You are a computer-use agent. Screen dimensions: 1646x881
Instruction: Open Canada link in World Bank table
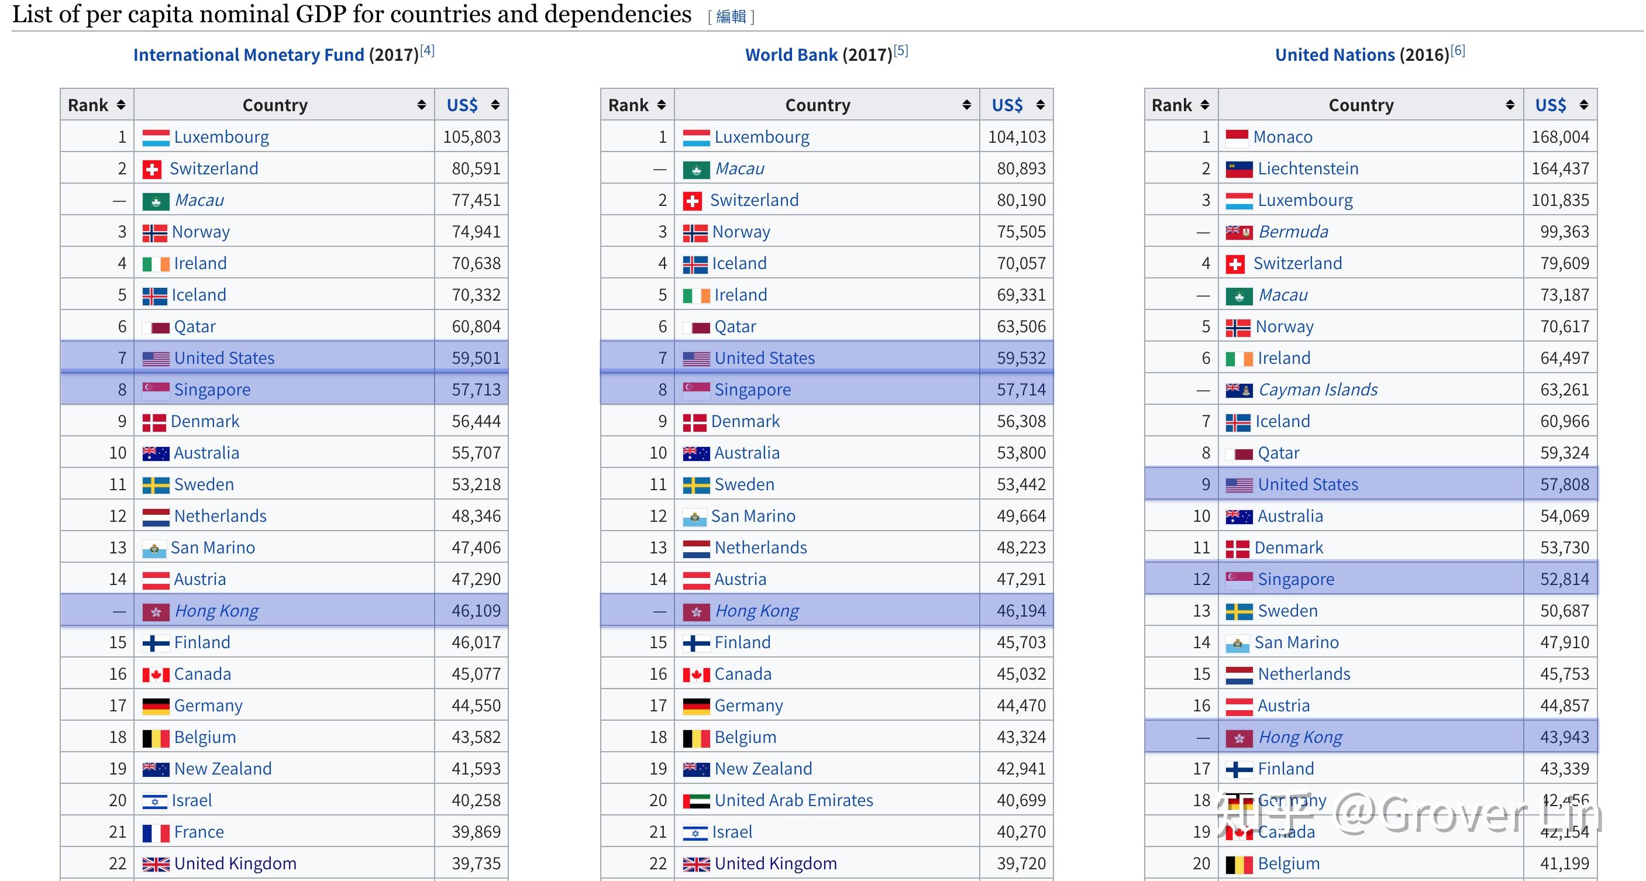742,674
